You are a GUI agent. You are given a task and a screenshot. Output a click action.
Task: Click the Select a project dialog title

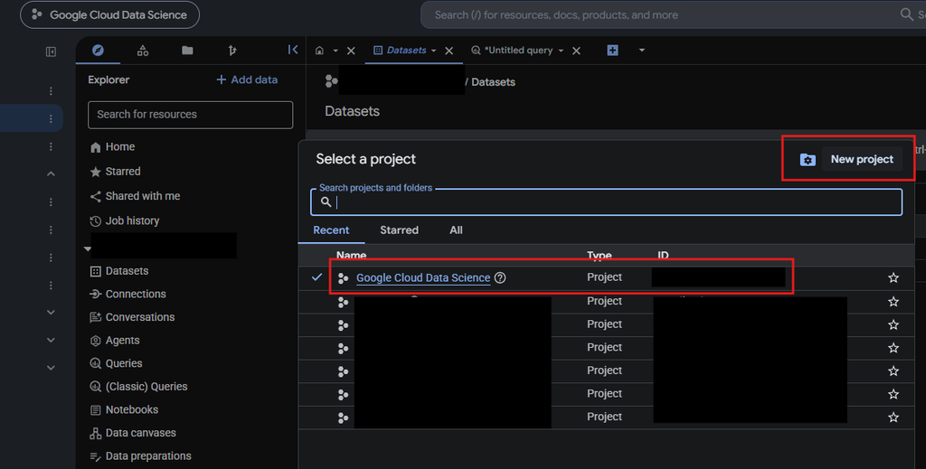point(365,159)
